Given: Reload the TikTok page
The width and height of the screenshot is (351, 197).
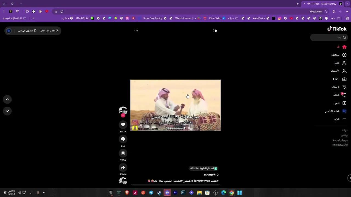Looking at the screenshot, I should point(334,11).
